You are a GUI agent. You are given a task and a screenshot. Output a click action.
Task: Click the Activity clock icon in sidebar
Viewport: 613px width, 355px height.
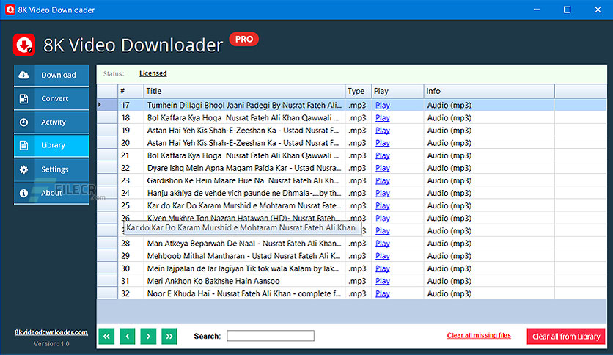coord(24,122)
